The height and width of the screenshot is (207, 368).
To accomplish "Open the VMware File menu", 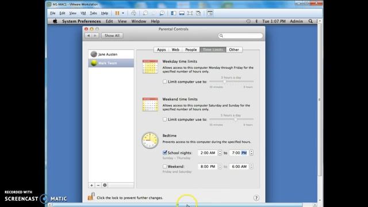I will click(53, 13).
